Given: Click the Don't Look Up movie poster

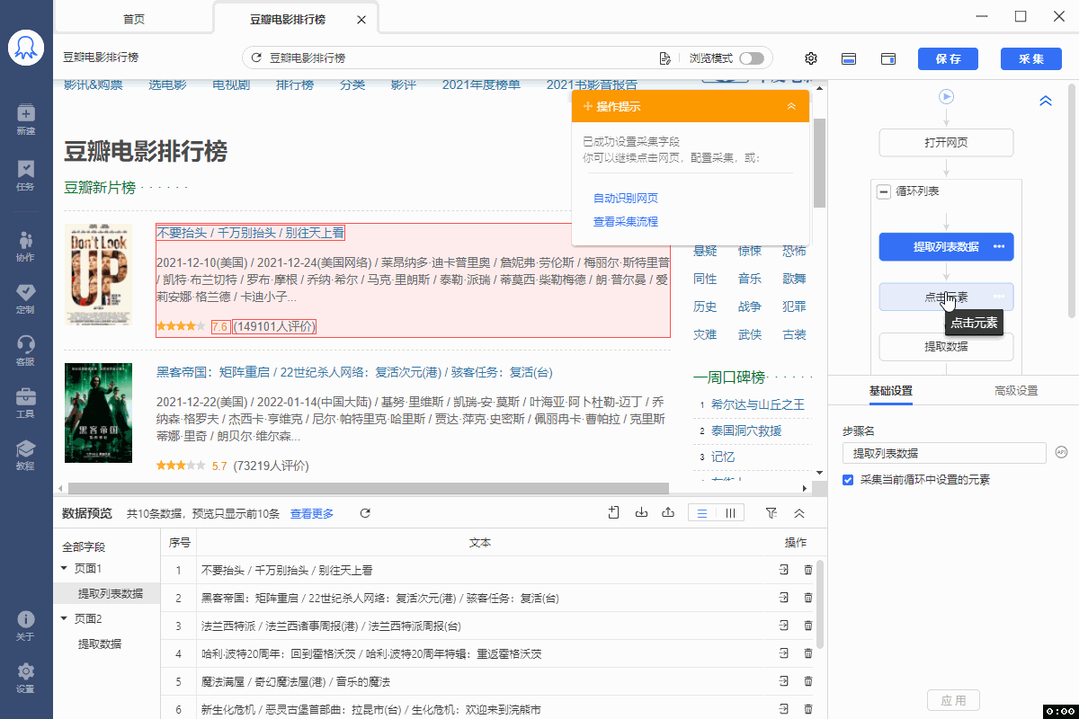Looking at the screenshot, I should click(98, 275).
